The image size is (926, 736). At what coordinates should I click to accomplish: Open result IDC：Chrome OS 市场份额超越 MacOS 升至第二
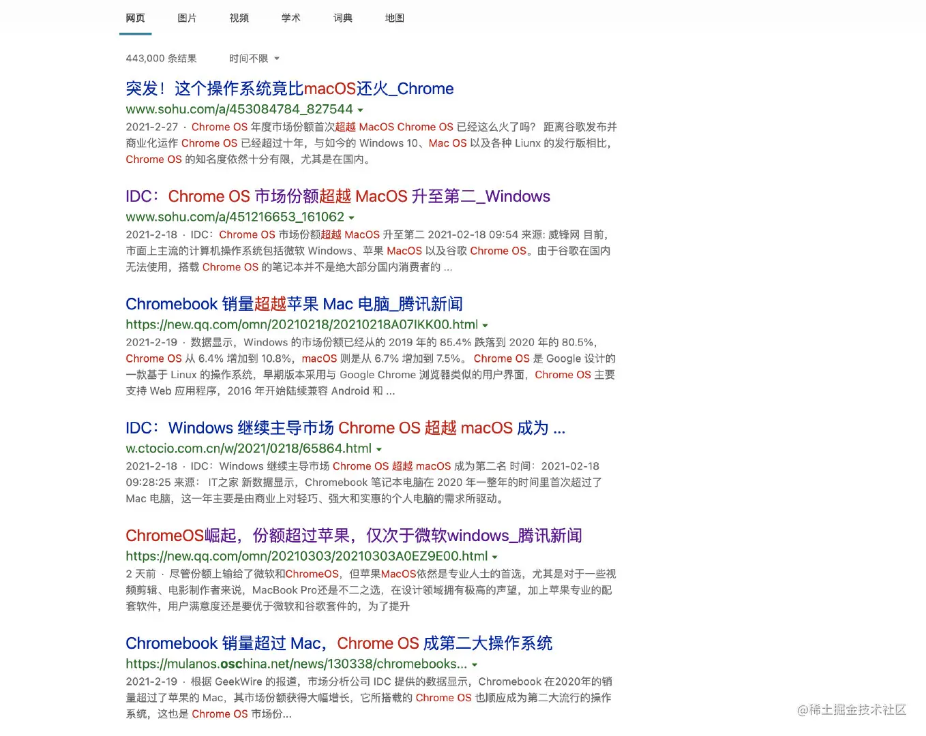click(x=338, y=196)
